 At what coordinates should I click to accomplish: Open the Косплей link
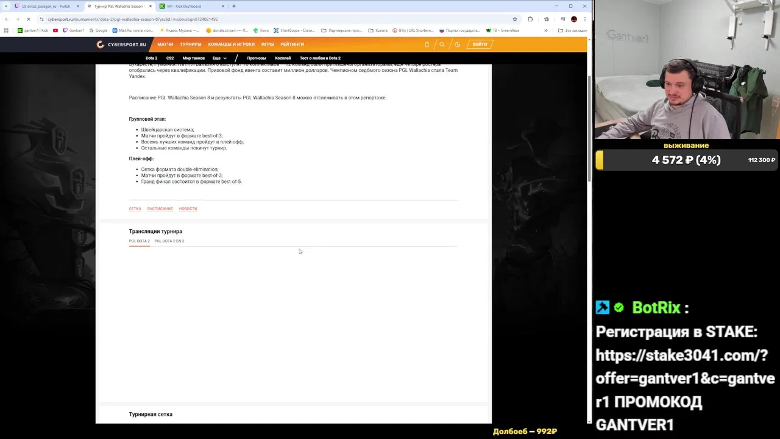click(x=283, y=58)
